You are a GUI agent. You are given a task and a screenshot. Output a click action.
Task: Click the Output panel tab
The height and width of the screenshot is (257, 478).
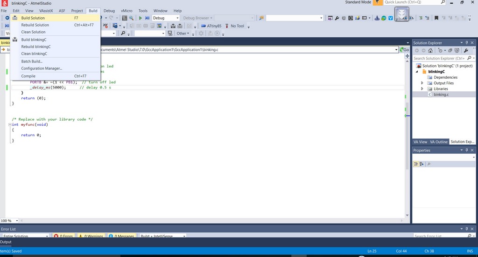(6, 242)
